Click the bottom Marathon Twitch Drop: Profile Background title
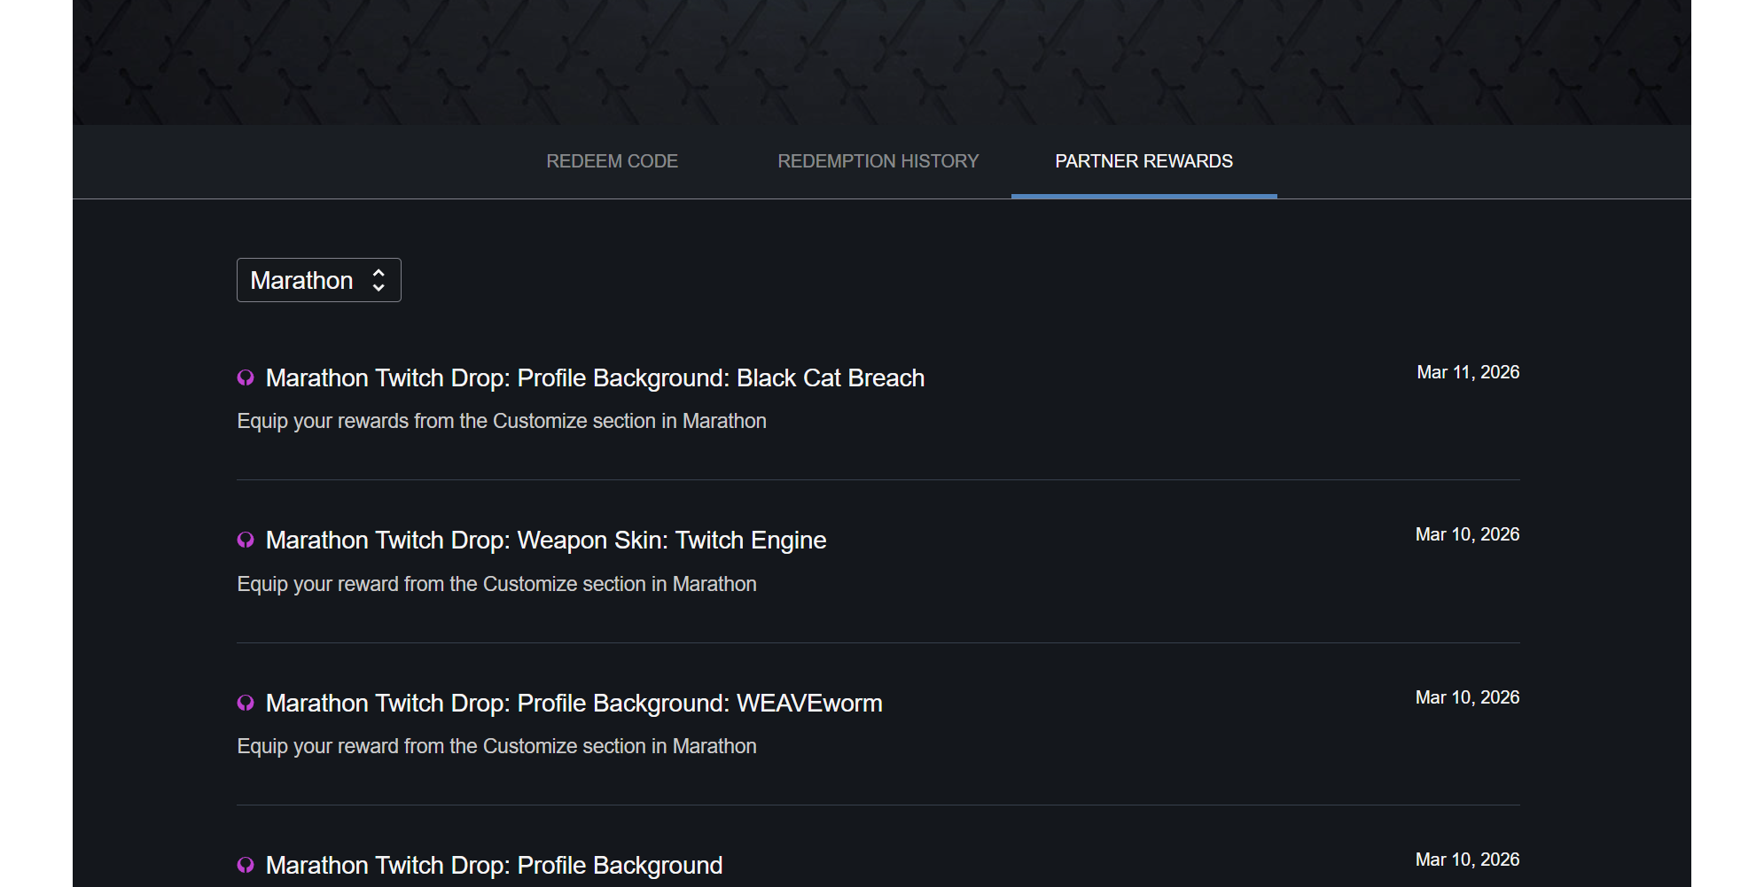Viewport: 1764px width, 887px height. pos(494,866)
